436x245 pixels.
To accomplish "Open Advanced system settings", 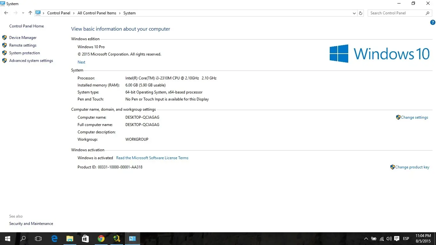I will (x=31, y=60).
